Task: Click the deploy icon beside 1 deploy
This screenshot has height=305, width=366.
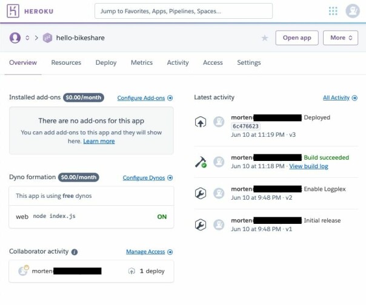Action: tap(131, 271)
